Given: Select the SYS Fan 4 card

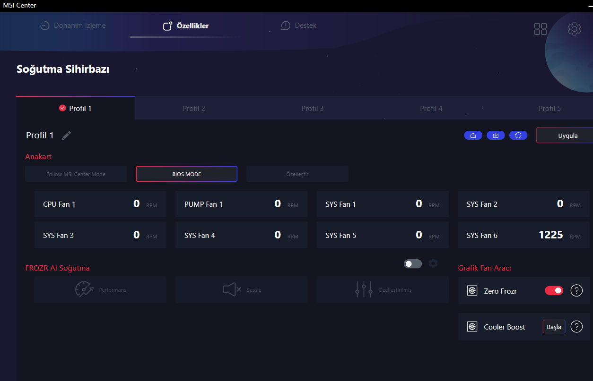Looking at the screenshot, I should [x=241, y=235].
